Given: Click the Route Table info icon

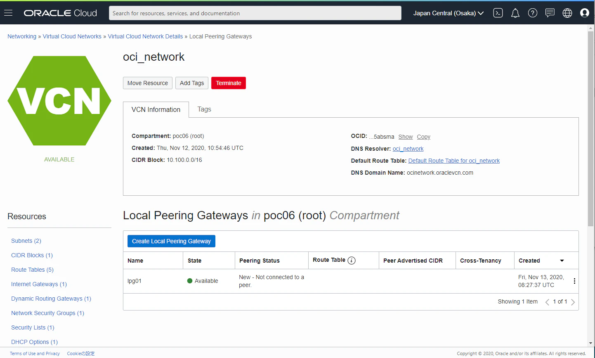Looking at the screenshot, I should point(352,260).
